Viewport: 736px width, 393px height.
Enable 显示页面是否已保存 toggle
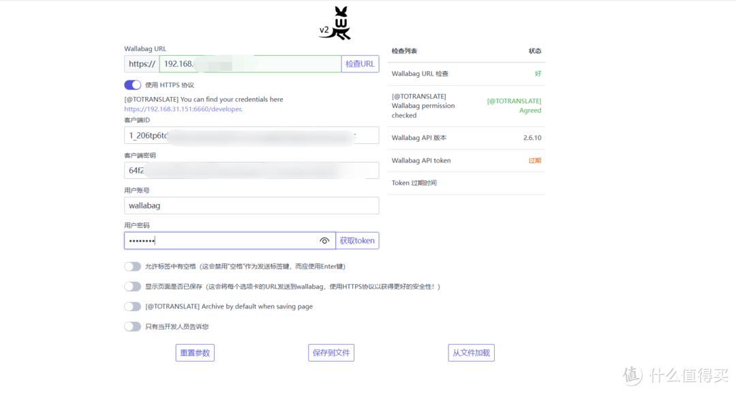(x=132, y=287)
